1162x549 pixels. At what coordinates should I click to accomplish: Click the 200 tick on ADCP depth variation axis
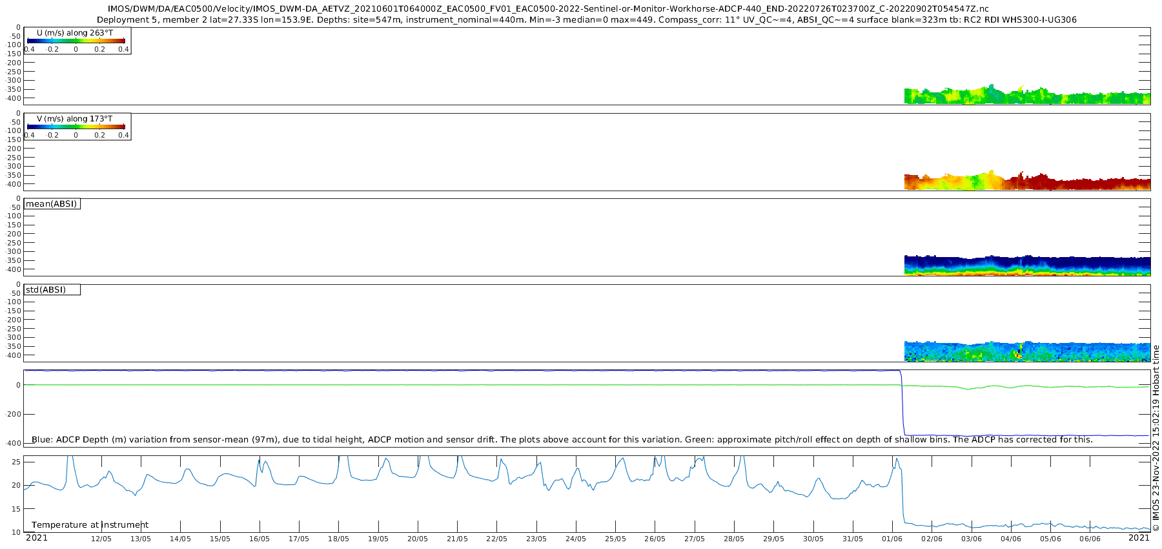[x=14, y=415]
